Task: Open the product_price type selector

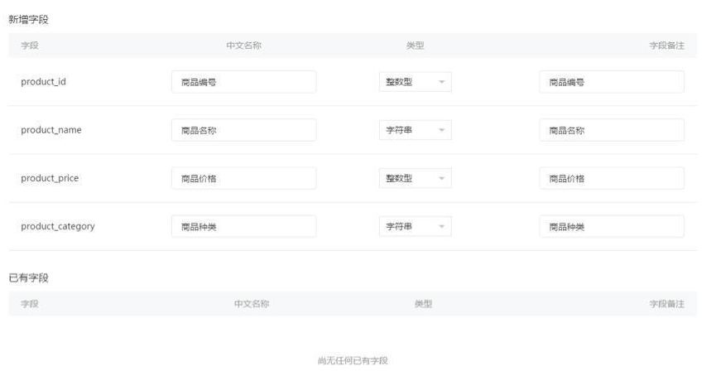Action: [x=415, y=178]
